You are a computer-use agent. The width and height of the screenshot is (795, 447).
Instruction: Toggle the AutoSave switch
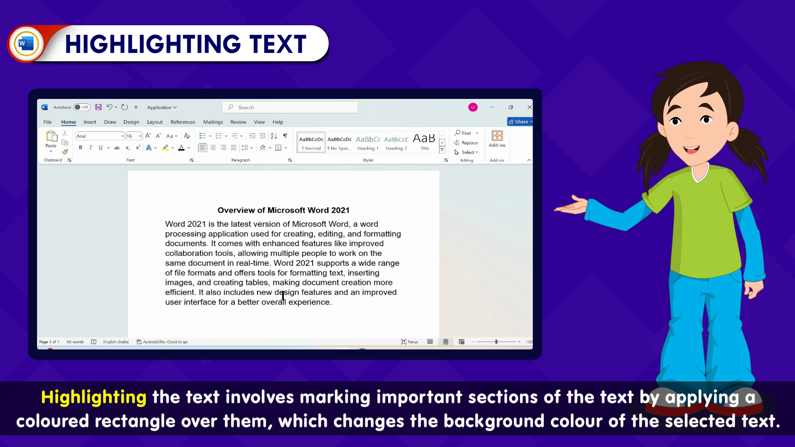coord(82,107)
